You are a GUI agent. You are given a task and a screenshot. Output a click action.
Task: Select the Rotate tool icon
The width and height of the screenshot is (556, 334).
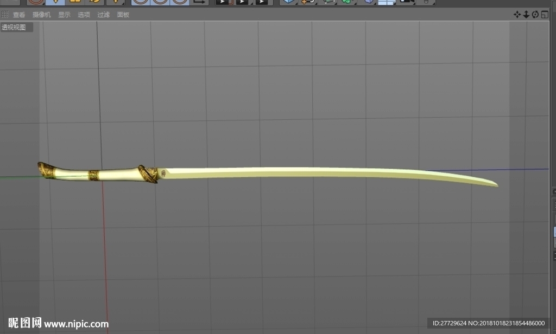(95, 2)
